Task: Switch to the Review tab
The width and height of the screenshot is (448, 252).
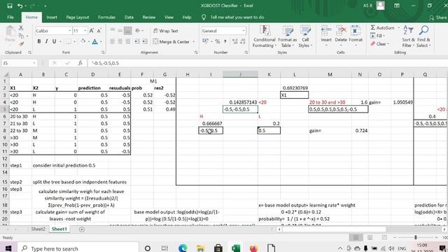Action: pos(149,17)
